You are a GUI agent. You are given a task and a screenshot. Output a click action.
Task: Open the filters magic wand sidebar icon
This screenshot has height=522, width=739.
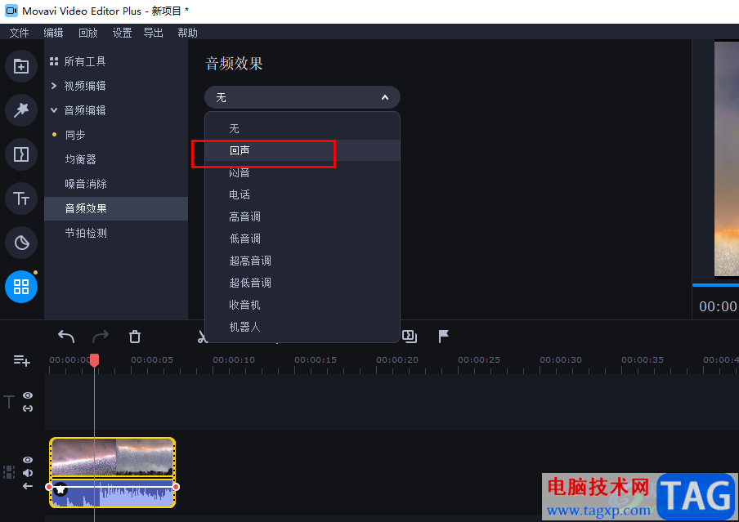21,110
